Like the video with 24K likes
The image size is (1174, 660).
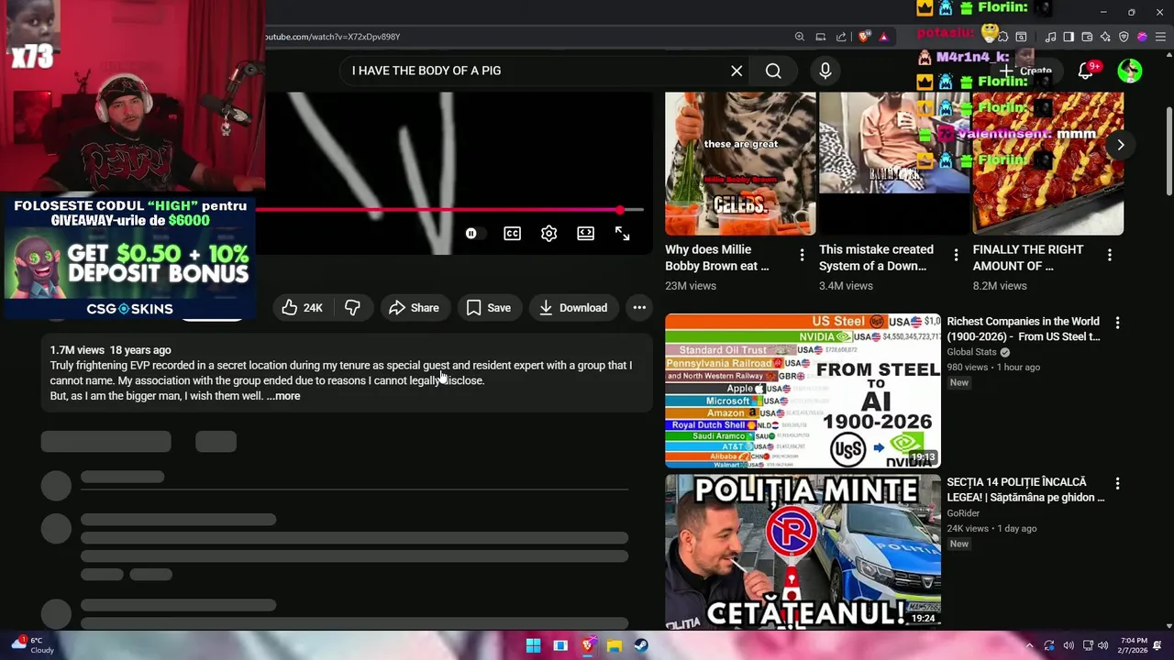[x=303, y=308]
